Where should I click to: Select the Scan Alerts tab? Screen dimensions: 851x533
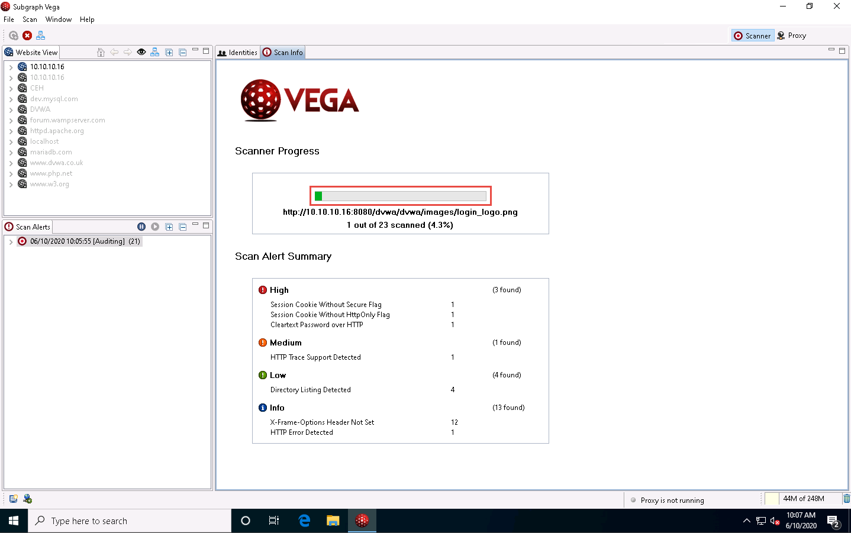[x=28, y=227]
